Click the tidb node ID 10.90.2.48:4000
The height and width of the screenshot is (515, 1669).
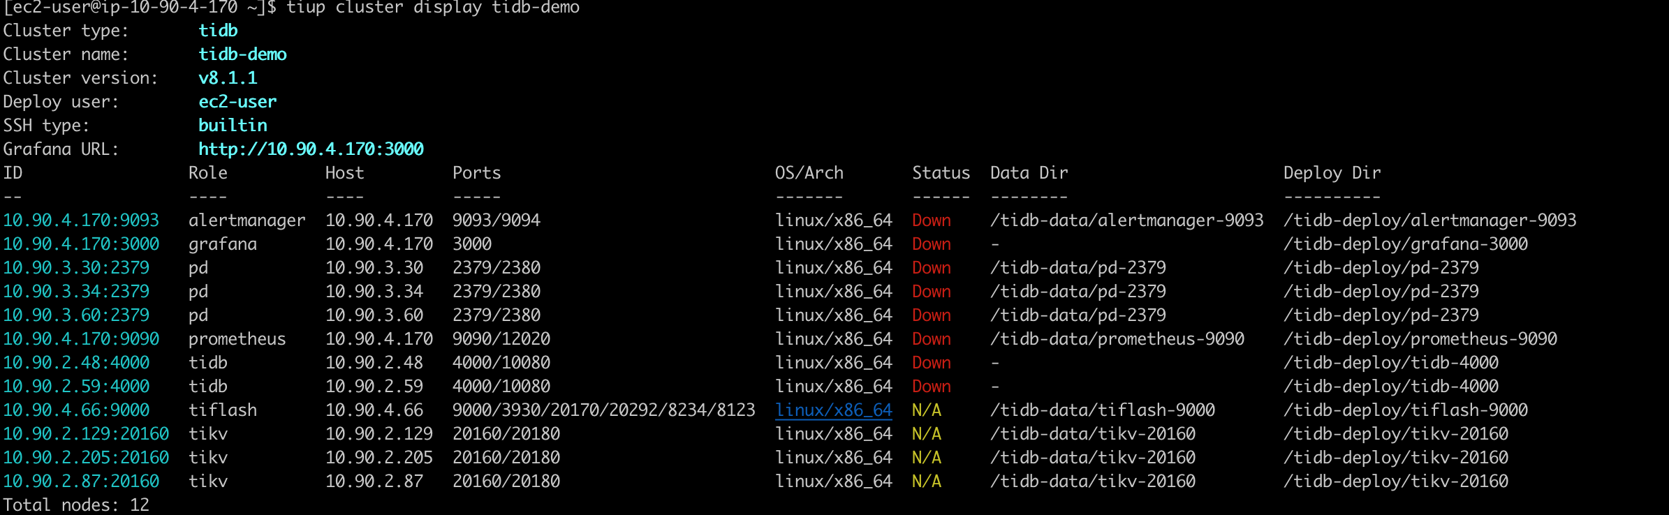(x=76, y=363)
